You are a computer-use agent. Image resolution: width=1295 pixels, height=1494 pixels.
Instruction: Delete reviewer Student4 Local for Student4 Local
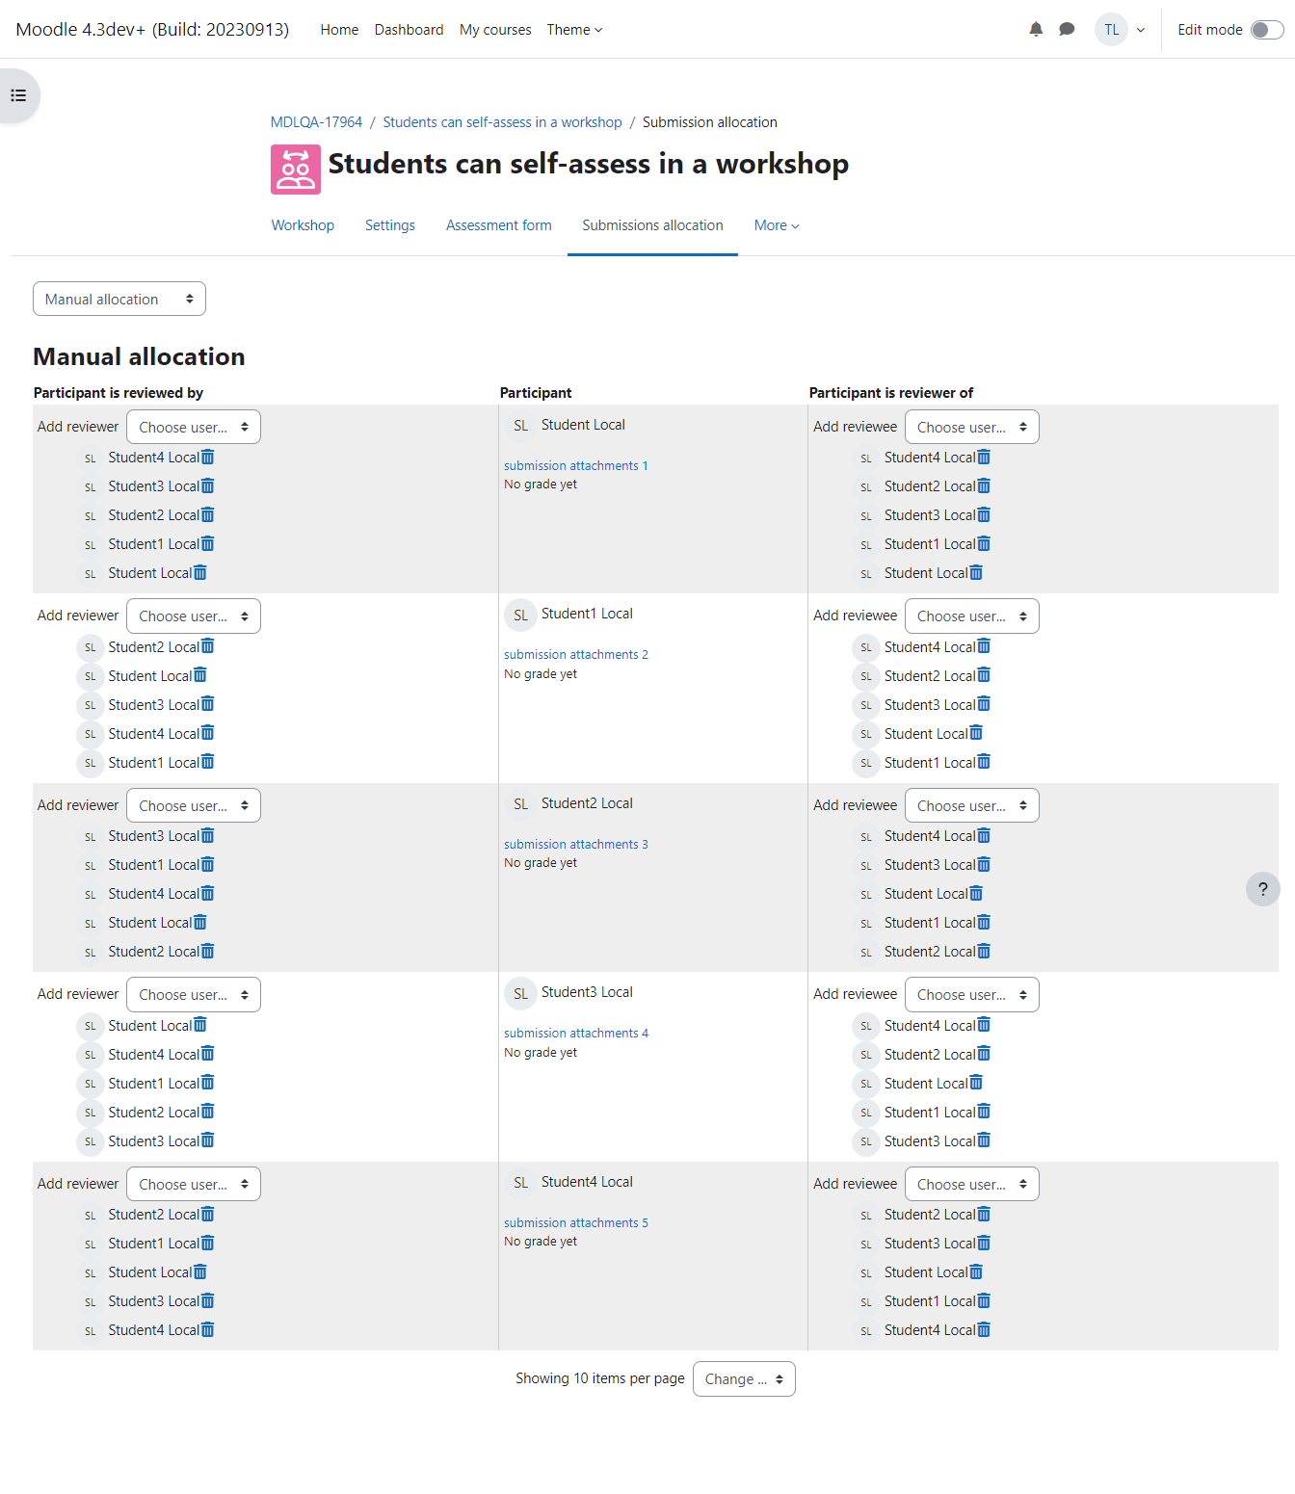pyautogui.click(x=208, y=1330)
